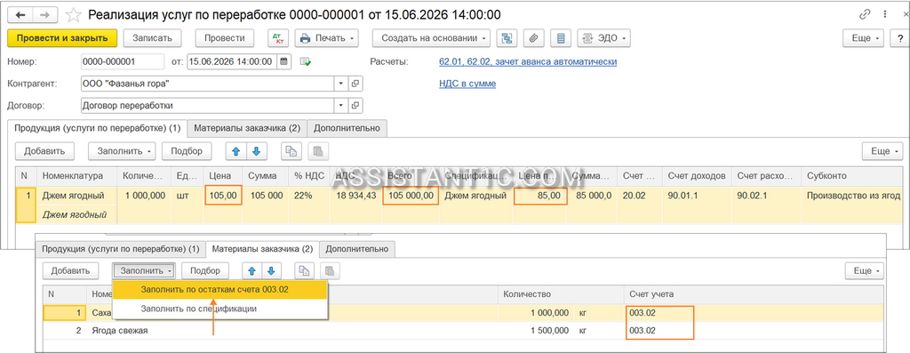The image size is (910, 353).
Task: Select Счет доходов cell 90.01.1
Action: (x=696, y=196)
